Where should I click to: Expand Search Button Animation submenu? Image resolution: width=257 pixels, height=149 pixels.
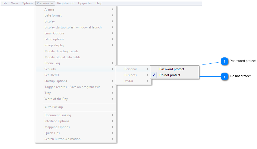76,139
